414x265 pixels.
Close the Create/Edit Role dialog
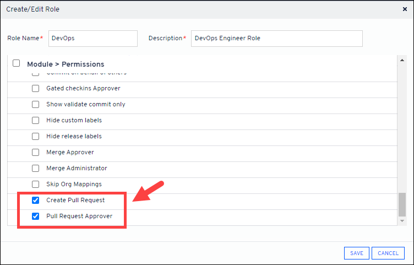tap(405, 9)
